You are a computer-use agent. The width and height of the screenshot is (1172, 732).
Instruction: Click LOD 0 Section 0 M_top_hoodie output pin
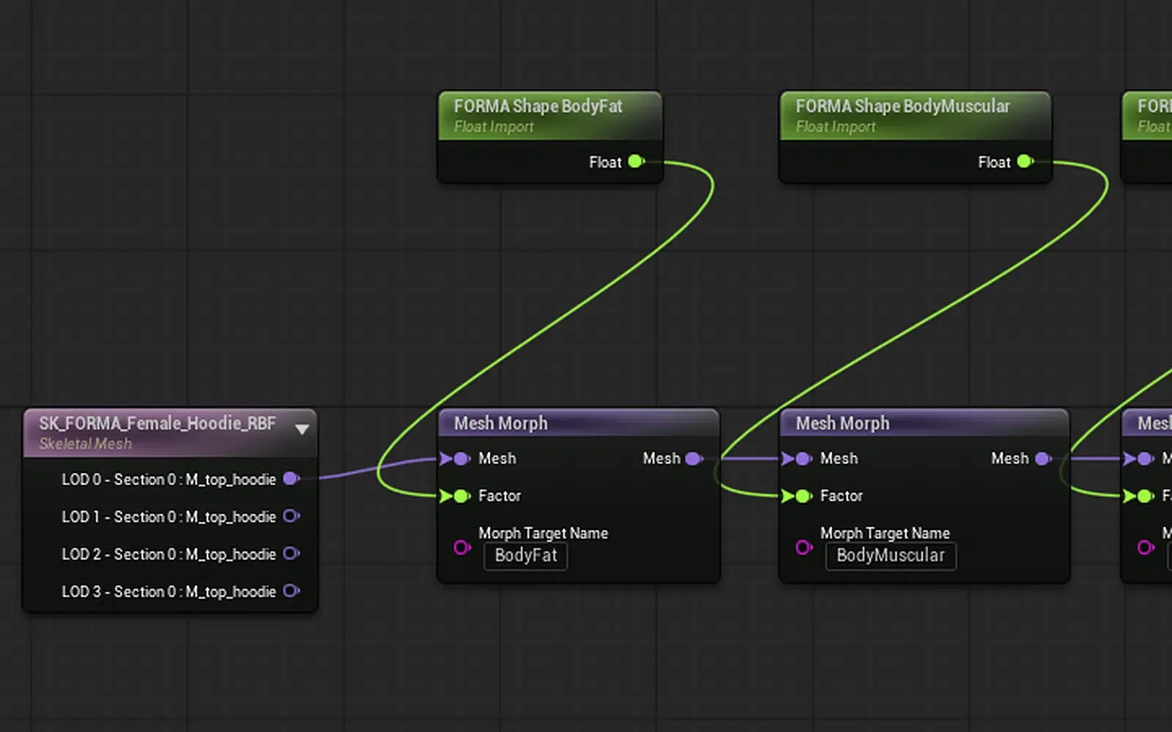pos(291,479)
